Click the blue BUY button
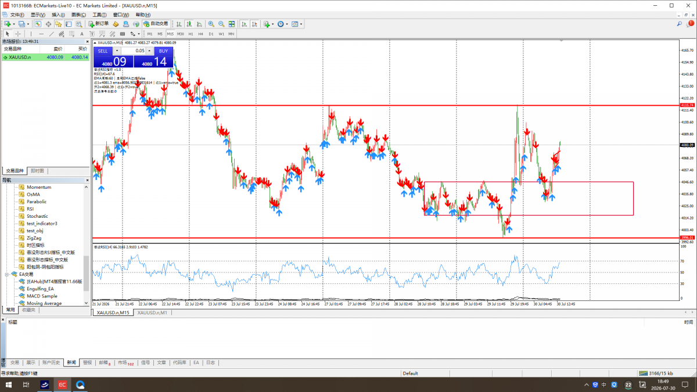 pyautogui.click(x=163, y=51)
